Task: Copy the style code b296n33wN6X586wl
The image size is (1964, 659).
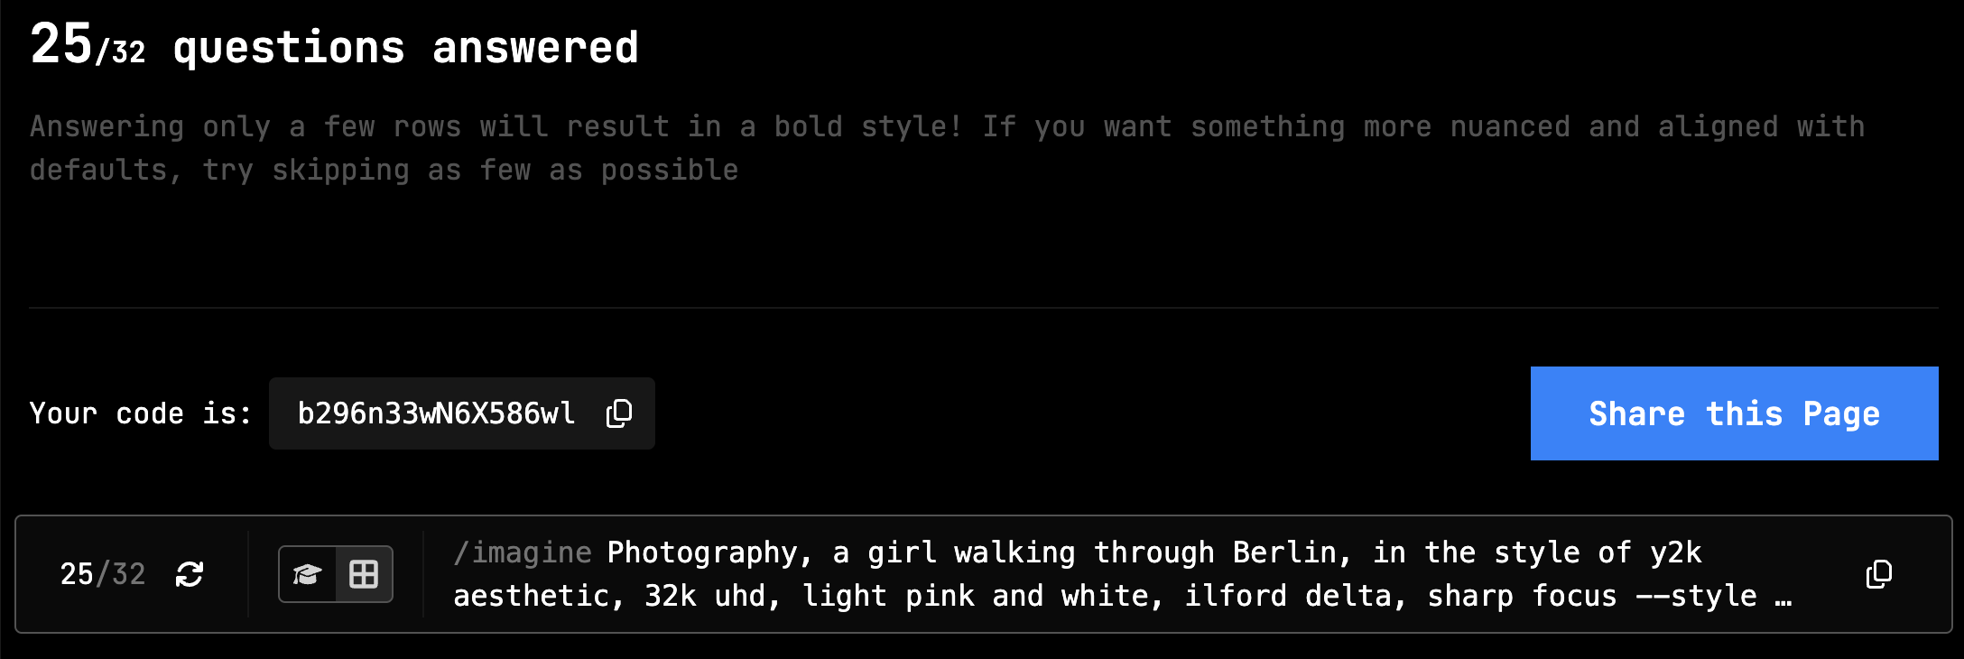Action: (619, 413)
